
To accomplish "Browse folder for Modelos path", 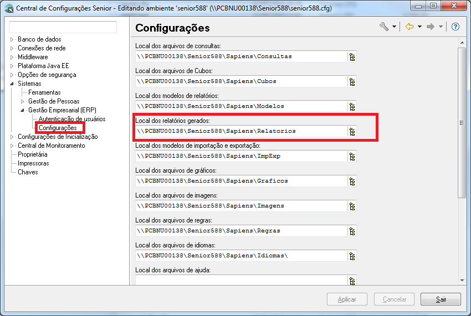I will (352, 107).
